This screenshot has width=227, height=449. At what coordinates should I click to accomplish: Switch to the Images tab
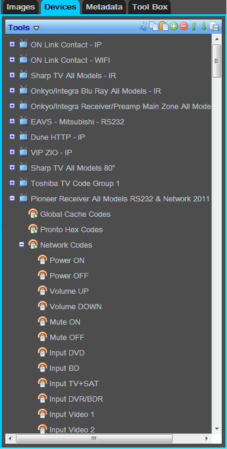pyautogui.click(x=21, y=7)
